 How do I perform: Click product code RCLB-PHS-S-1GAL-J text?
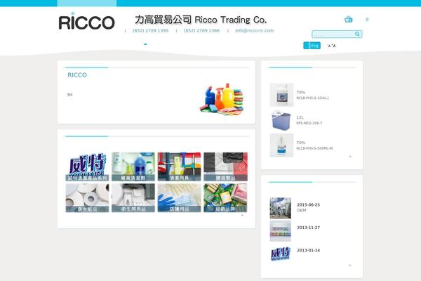[x=312, y=98]
